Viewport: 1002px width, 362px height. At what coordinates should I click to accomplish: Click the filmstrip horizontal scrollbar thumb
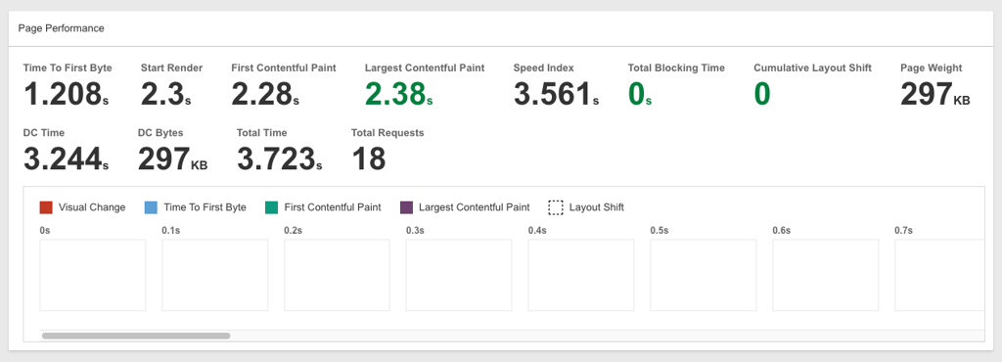coord(135,336)
